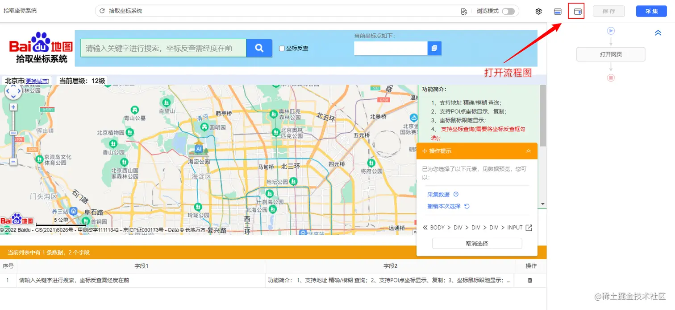
Task: Click the plus icon before 操作提示
Action: click(425, 151)
